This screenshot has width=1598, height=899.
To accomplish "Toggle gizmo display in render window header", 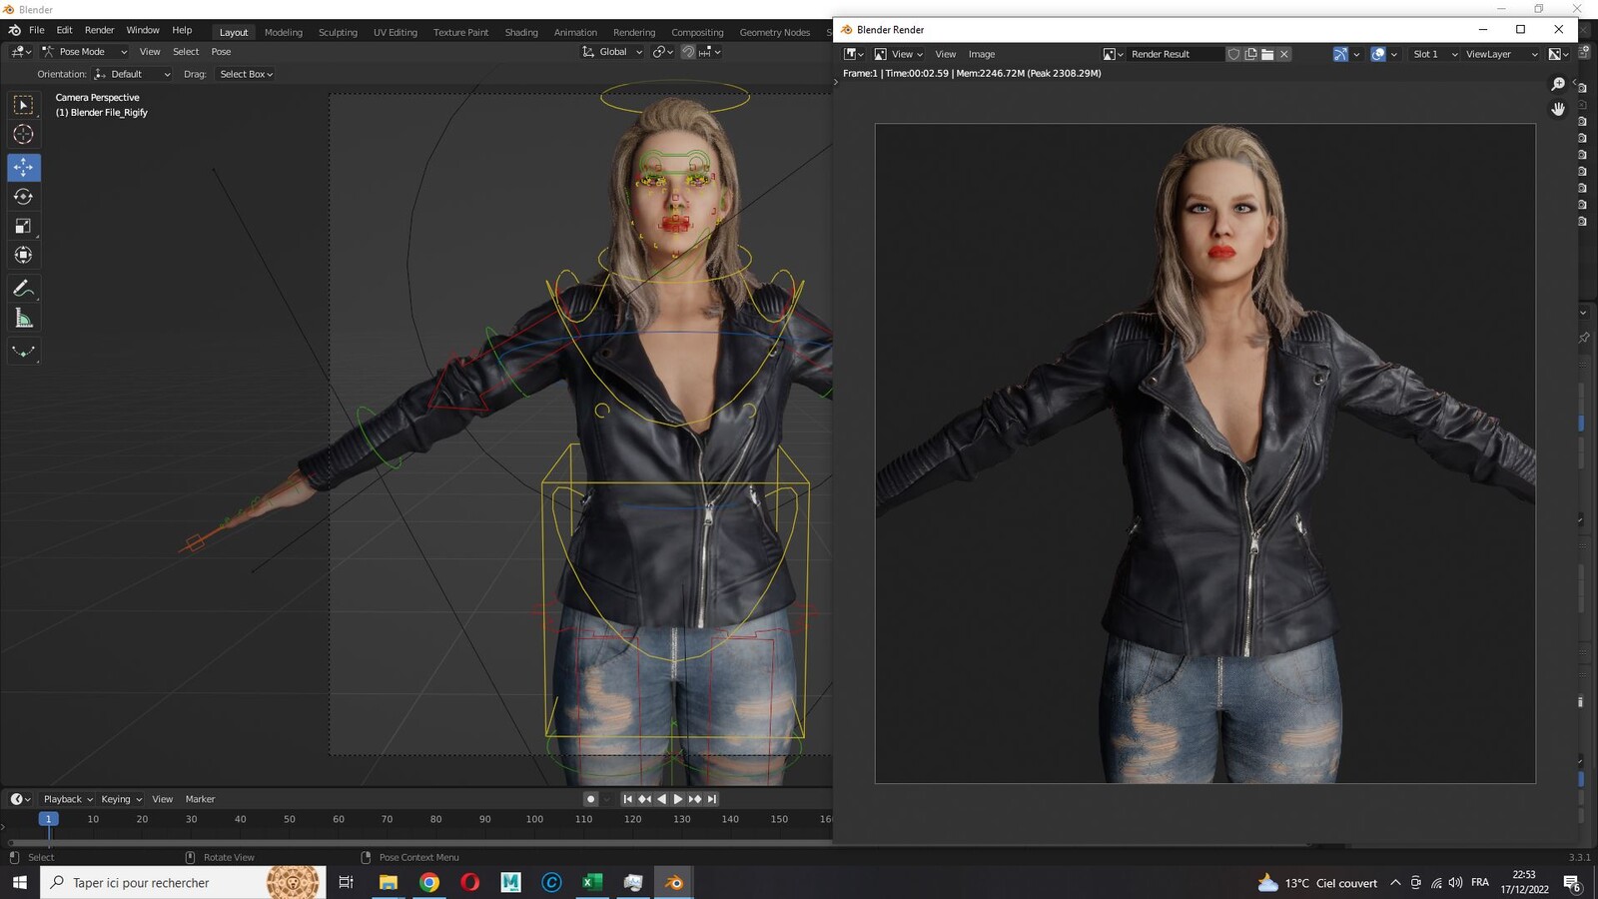I will 1340,54.
